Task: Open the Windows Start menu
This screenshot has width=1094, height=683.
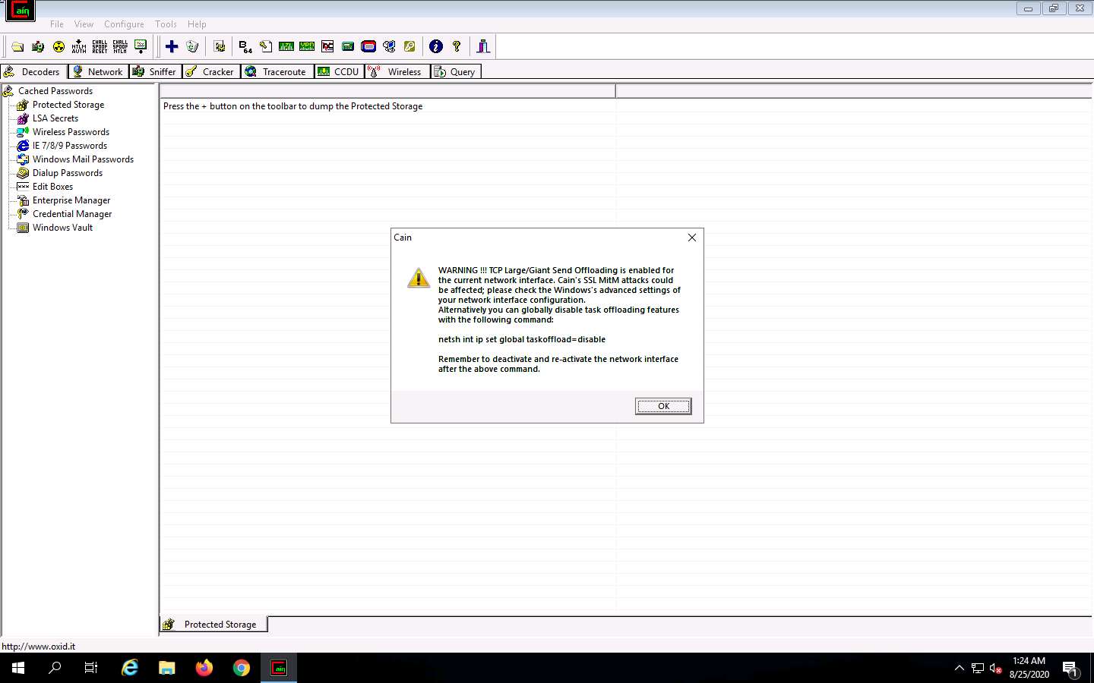Action: coord(18,668)
